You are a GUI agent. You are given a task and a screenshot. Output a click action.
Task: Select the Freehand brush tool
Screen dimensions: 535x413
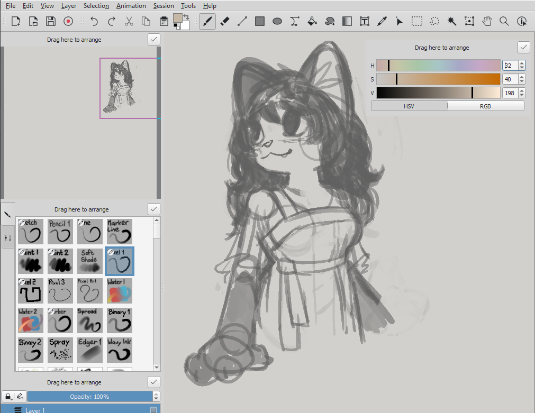pos(207,21)
